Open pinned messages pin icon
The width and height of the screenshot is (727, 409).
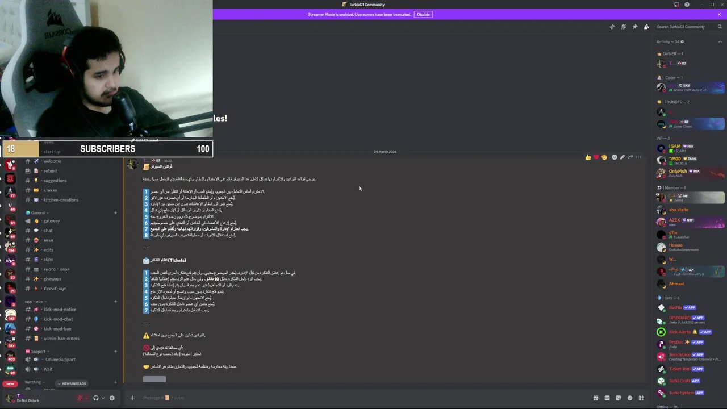[635, 27]
